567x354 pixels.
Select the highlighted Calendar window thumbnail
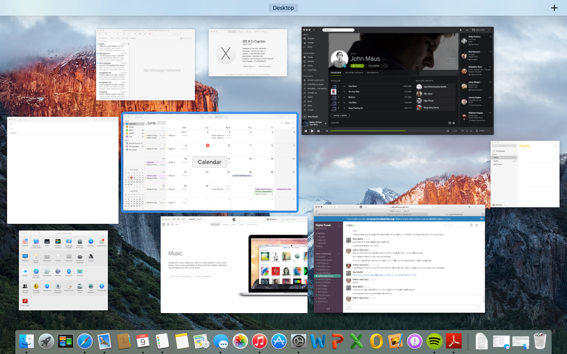point(209,162)
